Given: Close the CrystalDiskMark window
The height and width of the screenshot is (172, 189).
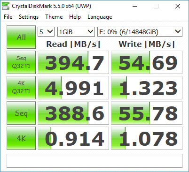Looking at the screenshot, I should click(x=178, y=6).
